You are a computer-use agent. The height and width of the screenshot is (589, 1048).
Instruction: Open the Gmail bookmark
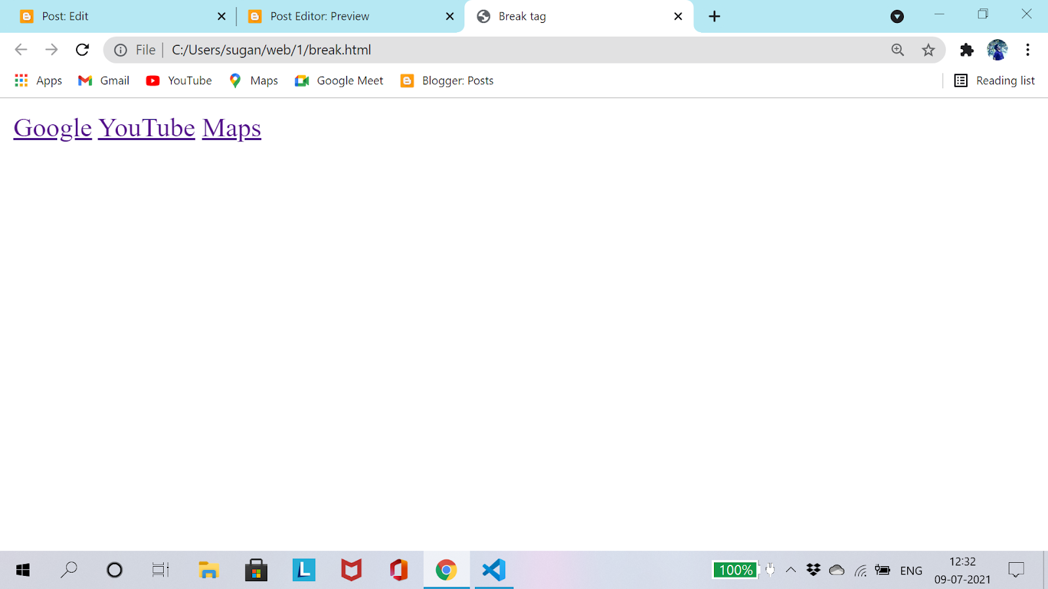[x=104, y=80]
